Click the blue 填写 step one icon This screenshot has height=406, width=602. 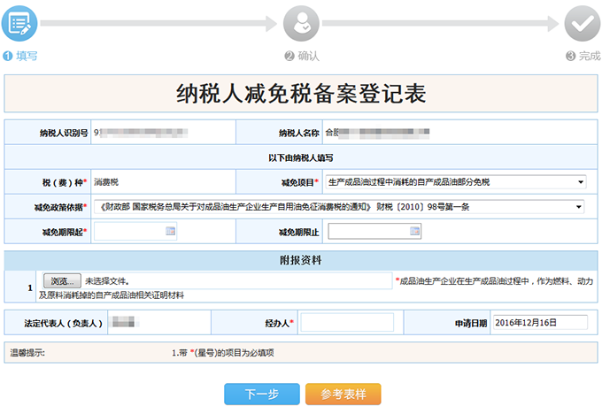pos(19,23)
